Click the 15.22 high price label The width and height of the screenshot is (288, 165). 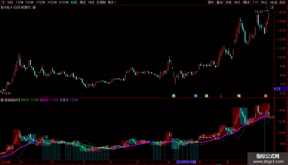coord(259,11)
